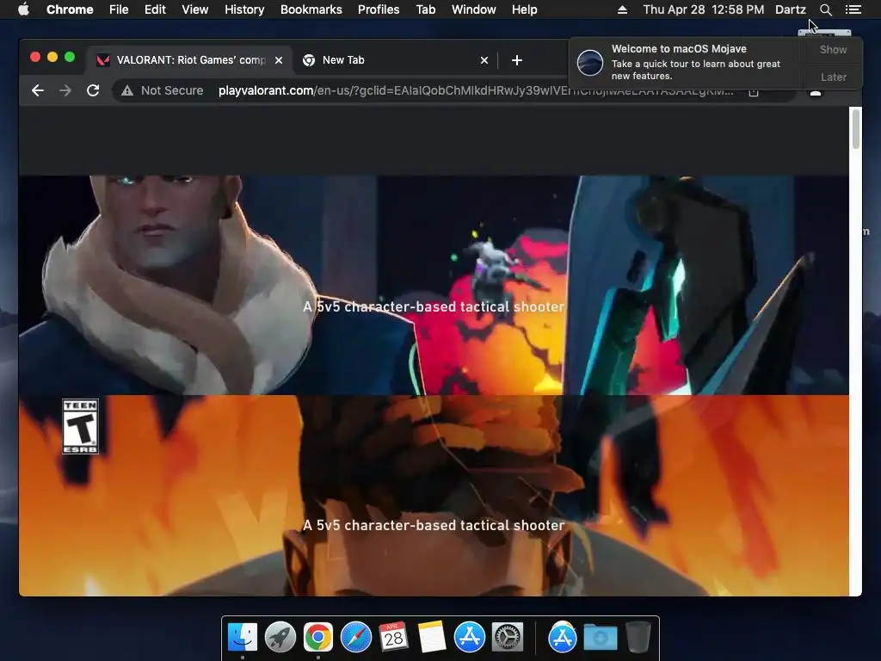Open the View menu
The width and height of the screenshot is (881, 661).
(x=195, y=9)
